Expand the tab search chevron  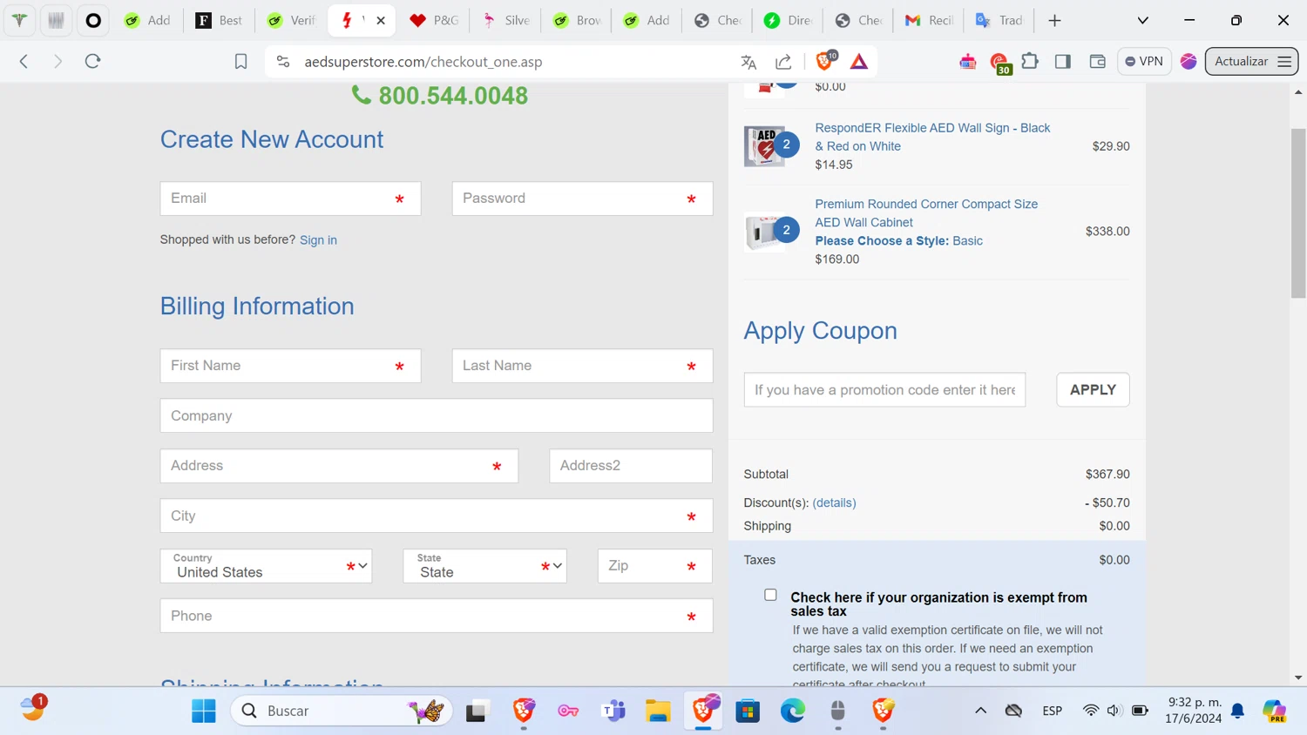(x=1143, y=20)
